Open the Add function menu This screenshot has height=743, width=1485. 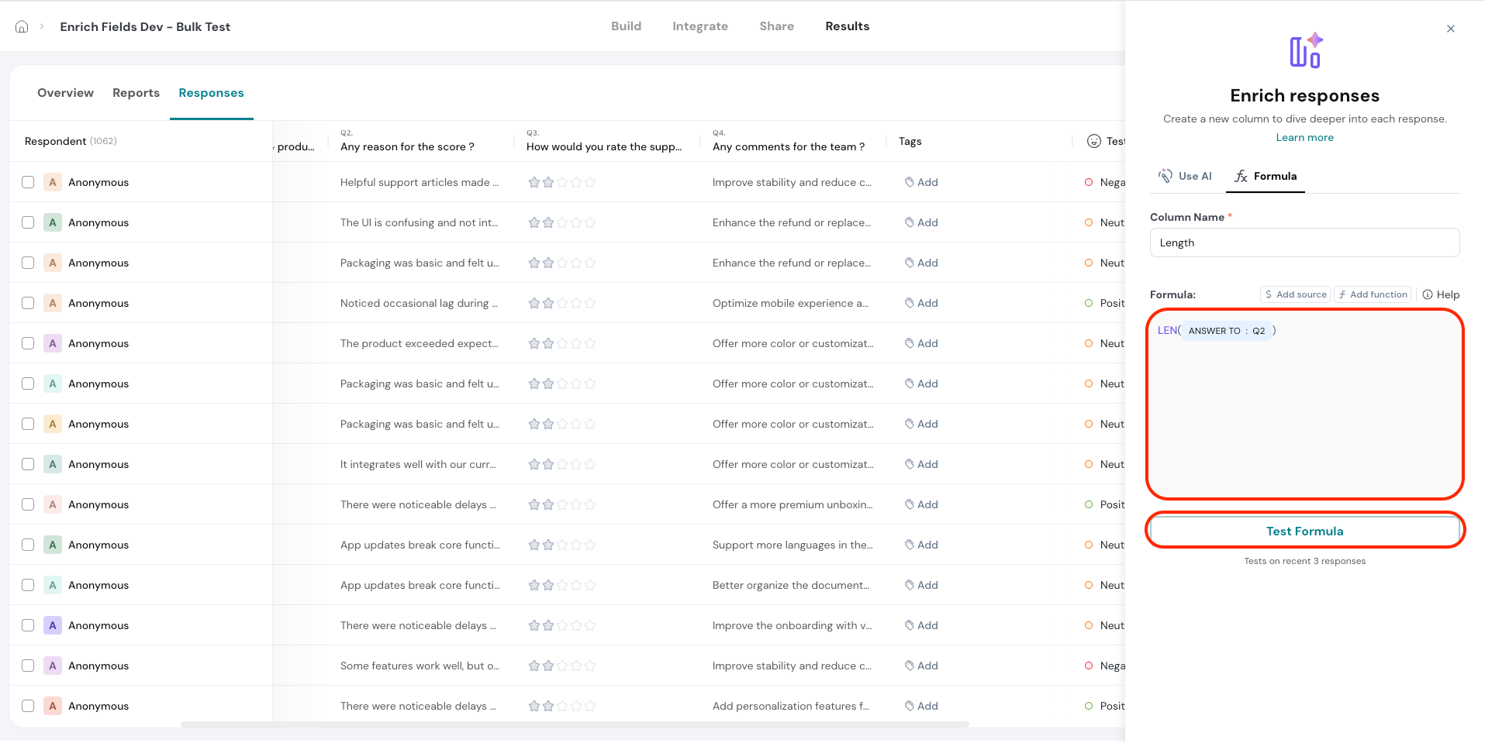1373,294
